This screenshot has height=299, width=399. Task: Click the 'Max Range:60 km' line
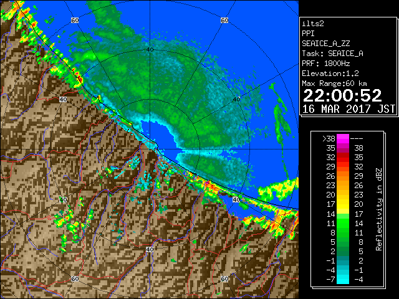pos(334,83)
